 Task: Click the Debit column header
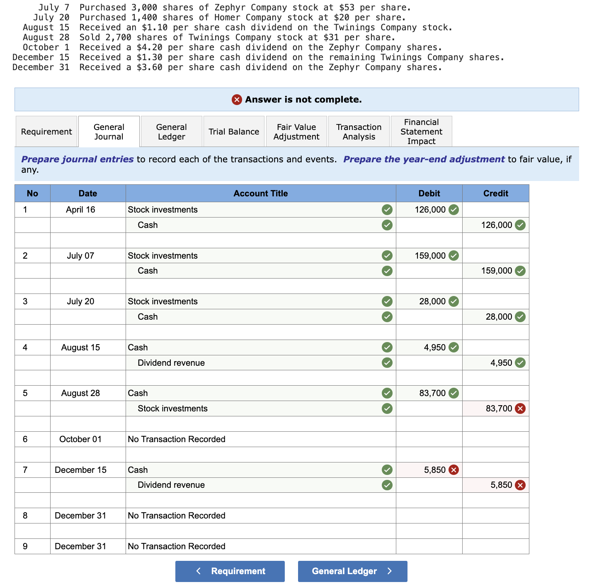tap(429, 193)
